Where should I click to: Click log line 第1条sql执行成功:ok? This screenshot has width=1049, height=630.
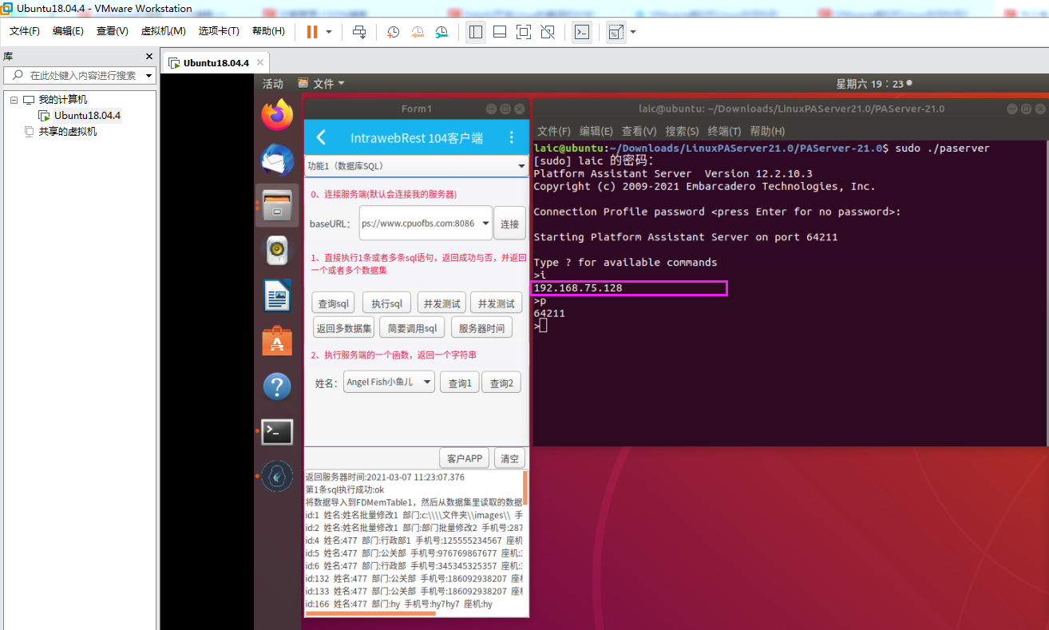[x=345, y=489]
